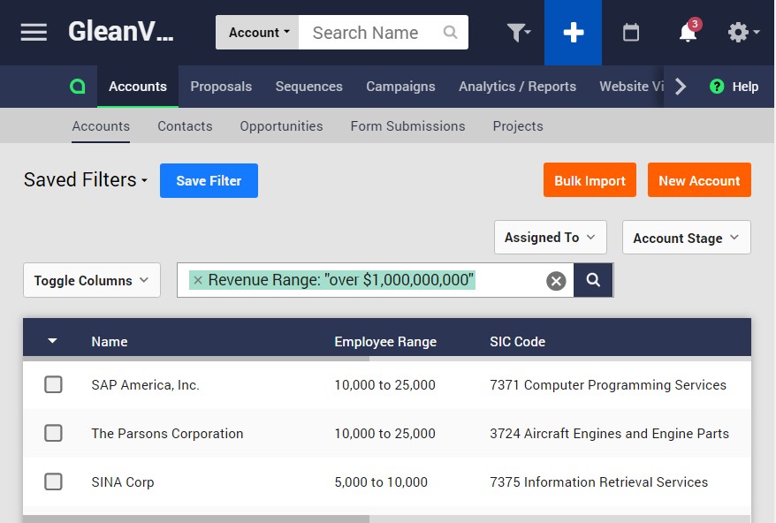Remove the Revenue Range filter tag
The width and height of the screenshot is (776, 523).
point(197,280)
